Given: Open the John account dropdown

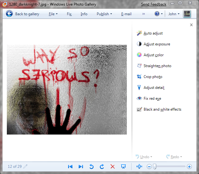Looking at the screenshot, I should click(174, 14).
